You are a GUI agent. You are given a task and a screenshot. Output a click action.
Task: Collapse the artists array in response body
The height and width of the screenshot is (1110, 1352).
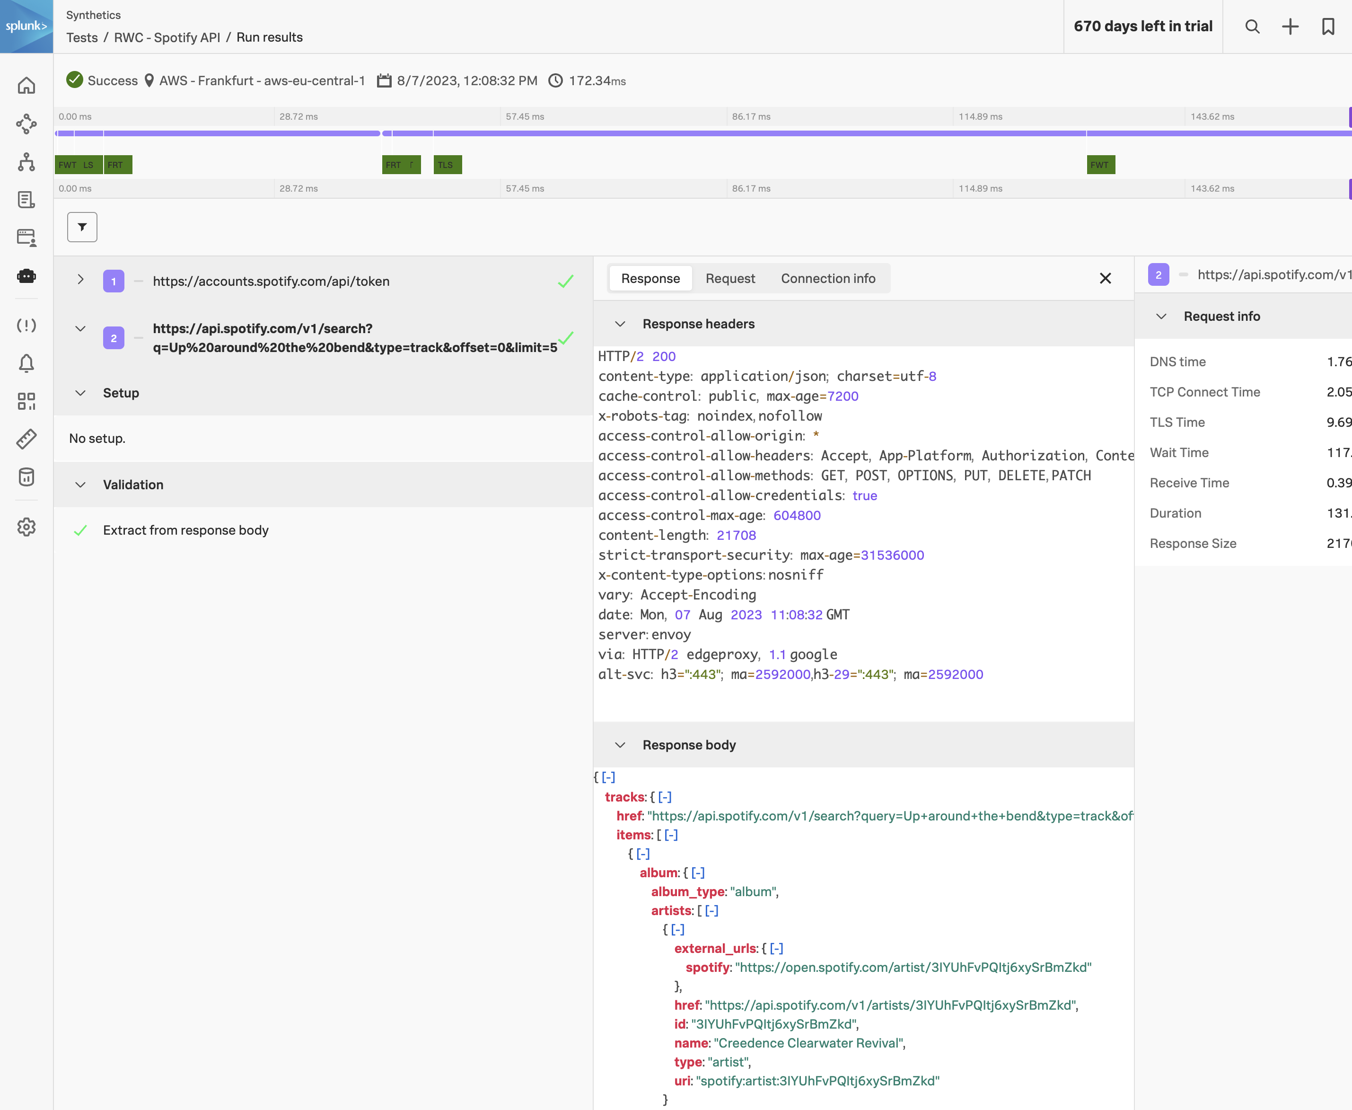(711, 910)
